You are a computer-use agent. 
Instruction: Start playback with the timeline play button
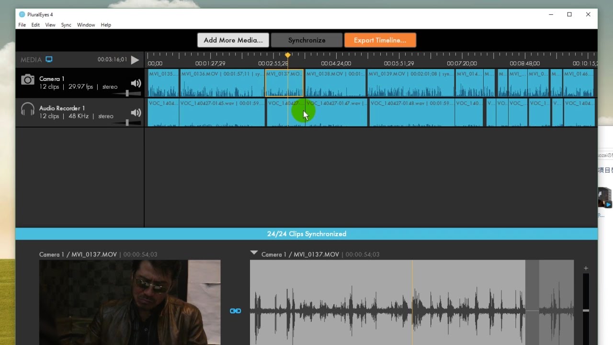tap(135, 60)
